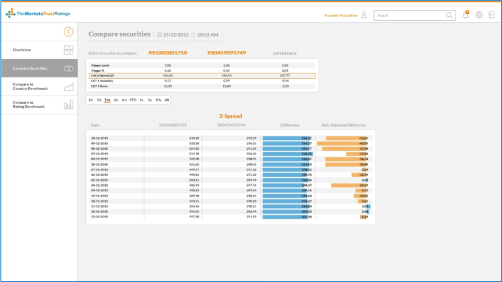This screenshot has height=282, width=502.
Task: Switch to 6m time range
Action: pyautogui.click(x=124, y=100)
